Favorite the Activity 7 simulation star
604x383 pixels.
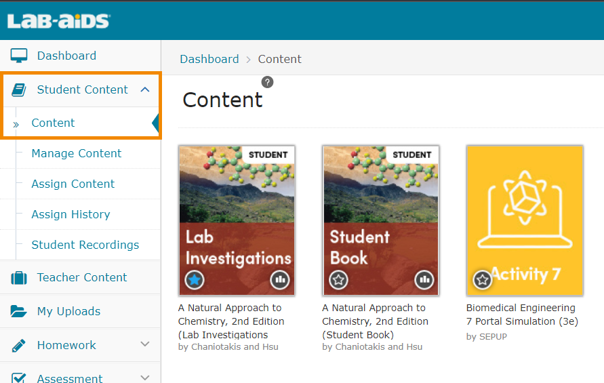tap(482, 279)
